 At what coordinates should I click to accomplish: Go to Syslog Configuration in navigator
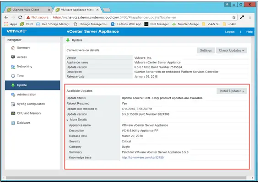31,104
